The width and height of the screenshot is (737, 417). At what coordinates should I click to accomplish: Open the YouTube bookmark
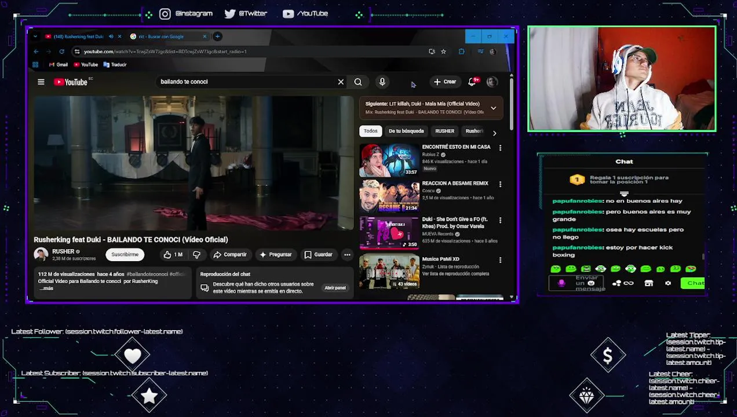[x=86, y=65]
